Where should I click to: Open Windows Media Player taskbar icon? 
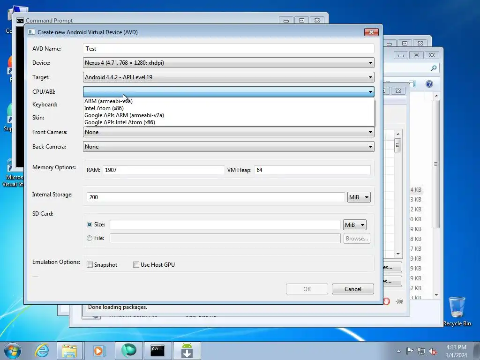pyautogui.click(x=99, y=351)
